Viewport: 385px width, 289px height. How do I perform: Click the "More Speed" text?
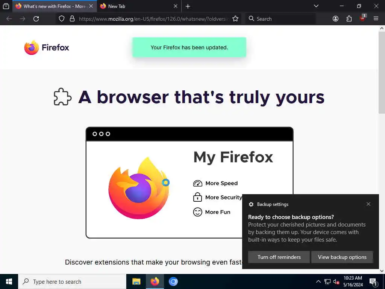point(221,183)
